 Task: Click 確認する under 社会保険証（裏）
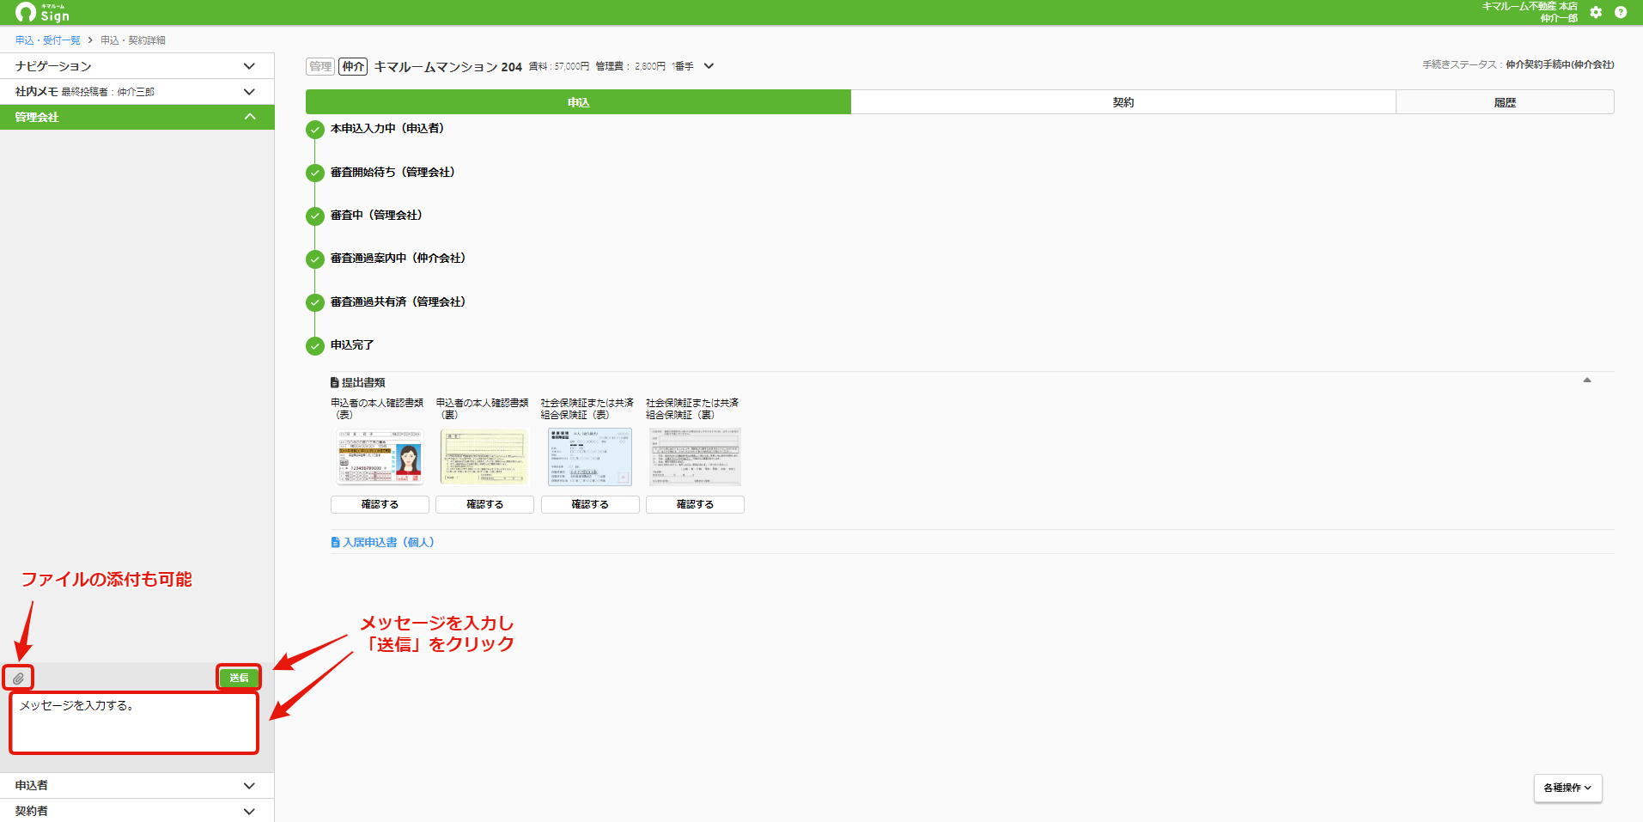tap(695, 504)
